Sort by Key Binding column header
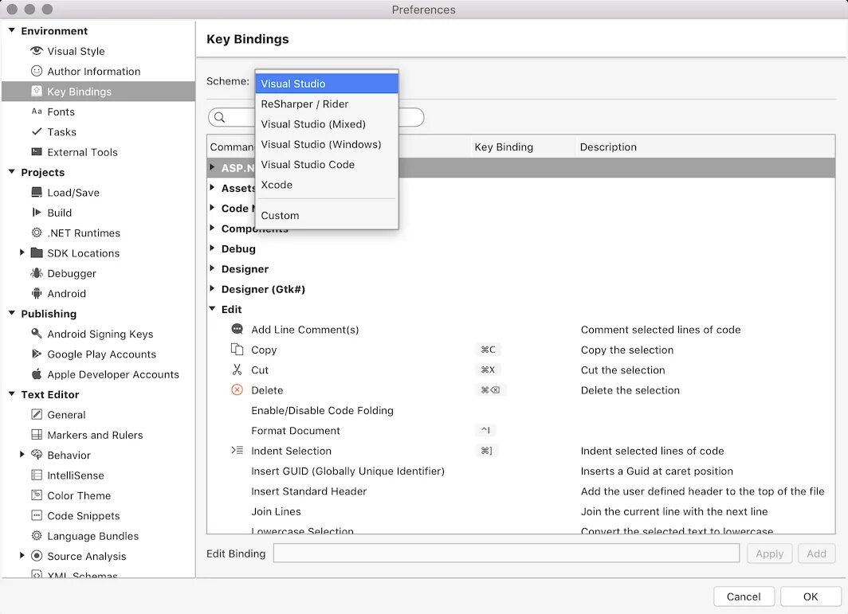Screen dimensions: 848x614 (x=522, y=147)
